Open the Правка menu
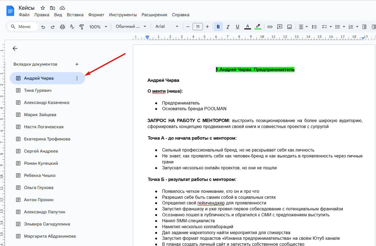Image resolution: width=376 pixels, height=246 pixels. click(x=42, y=15)
